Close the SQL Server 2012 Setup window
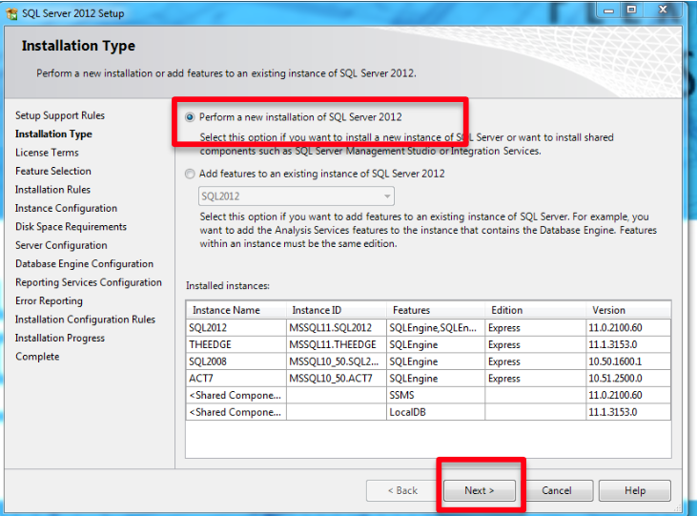The width and height of the screenshot is (697, 516). click(x=665, y=10)
